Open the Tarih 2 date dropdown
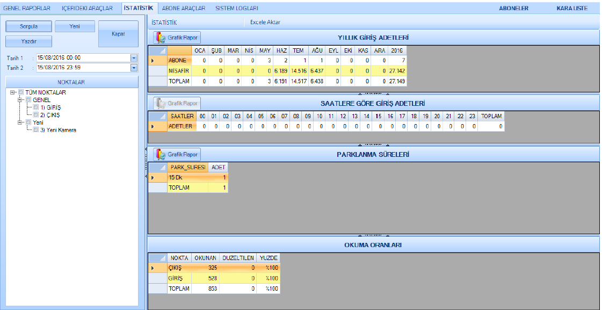 (134, 68)
